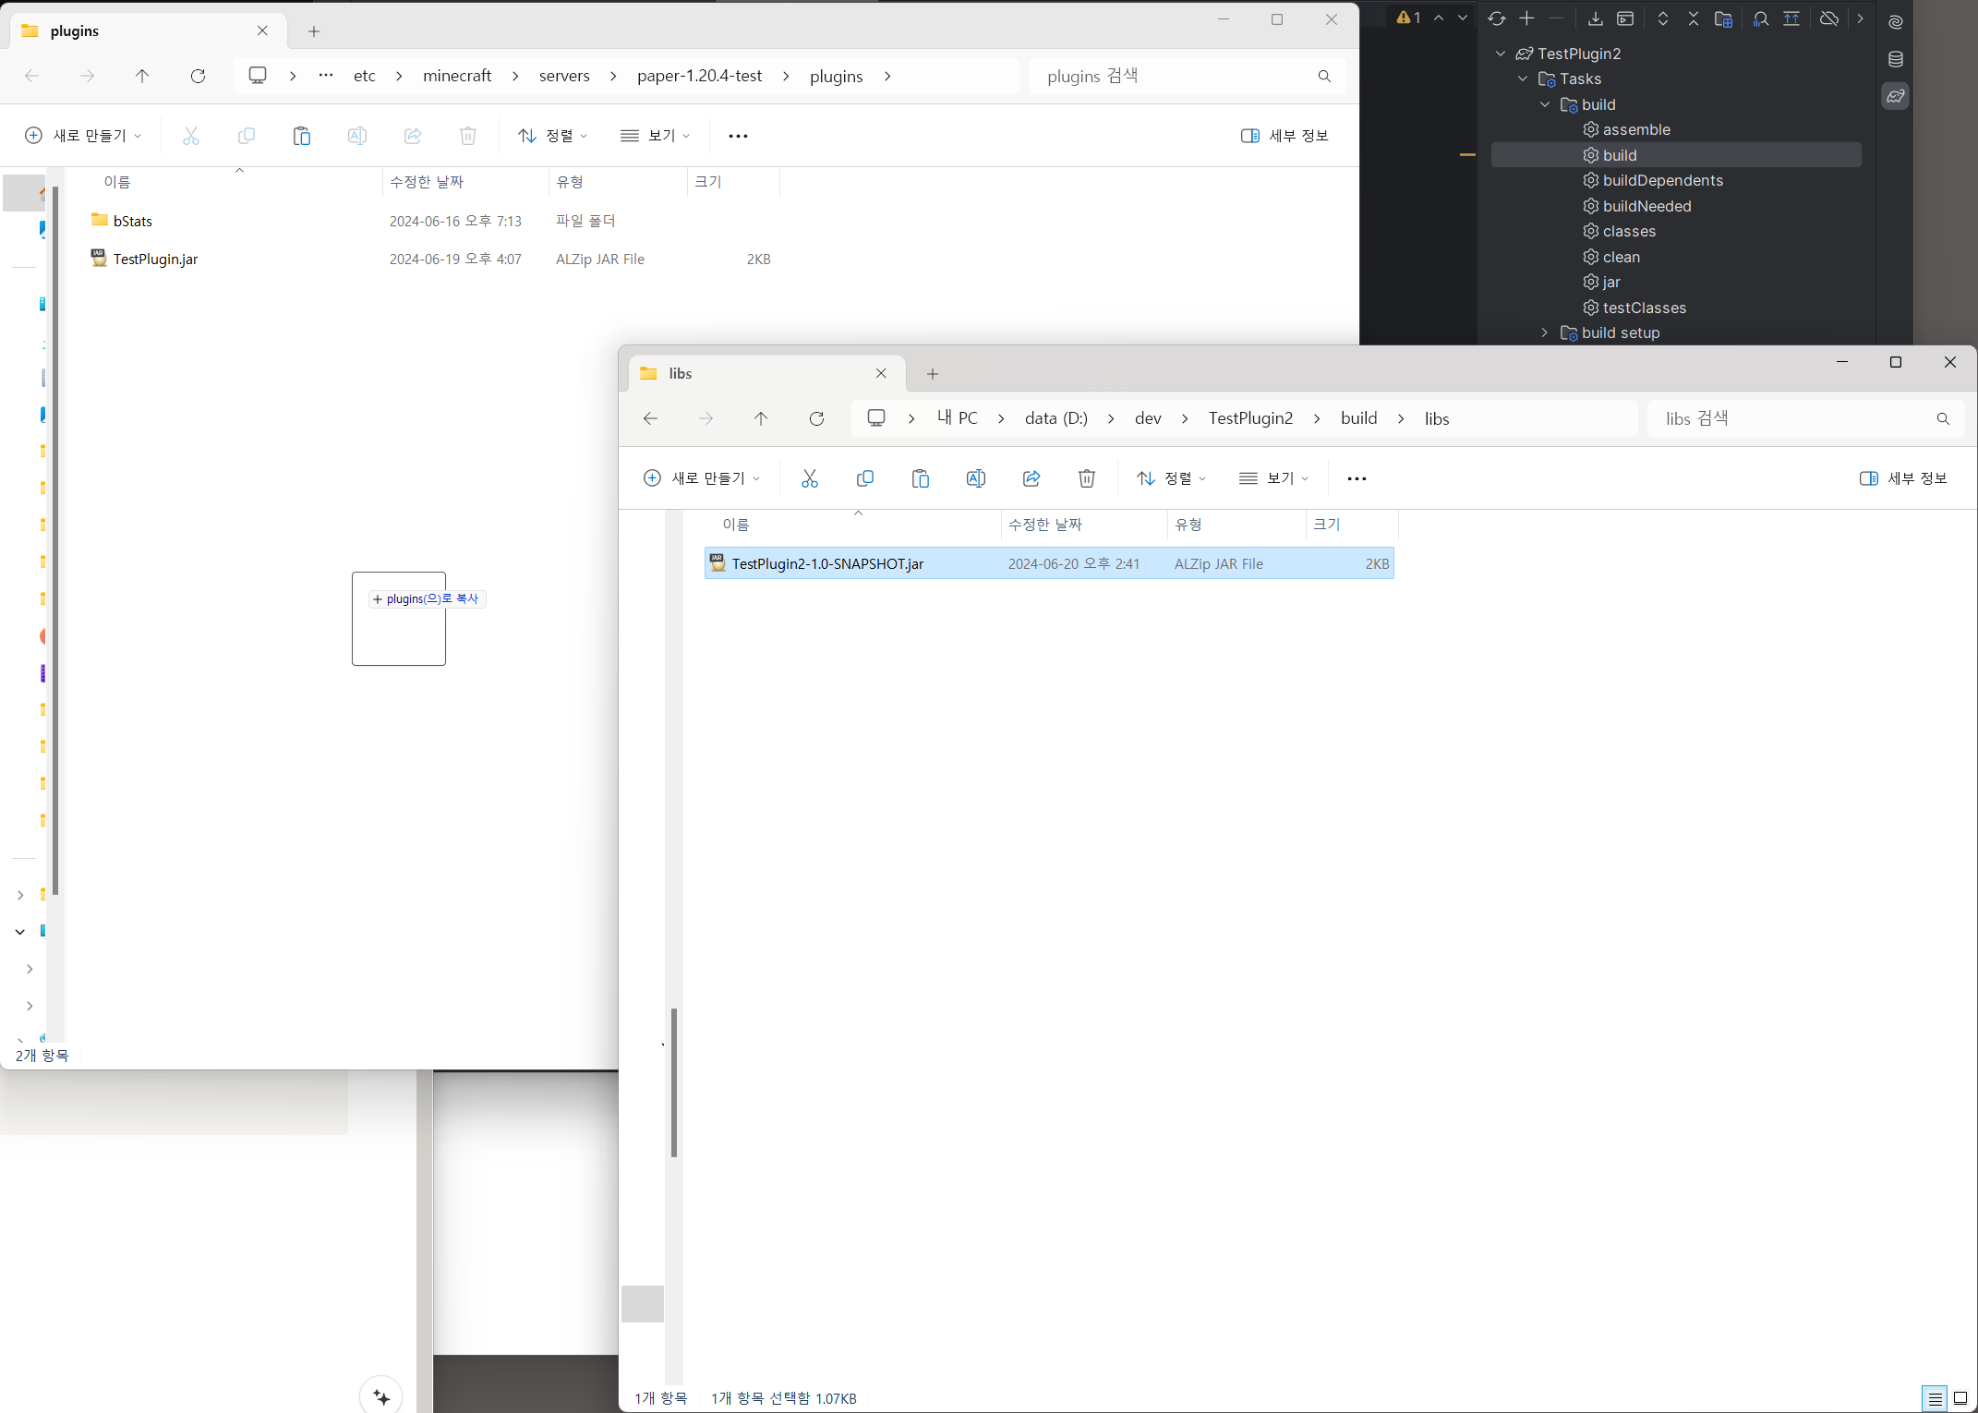Click the Gradle Sync/Reload projects icon
The image size is (1978, 1413).
tap(1496, 18)
